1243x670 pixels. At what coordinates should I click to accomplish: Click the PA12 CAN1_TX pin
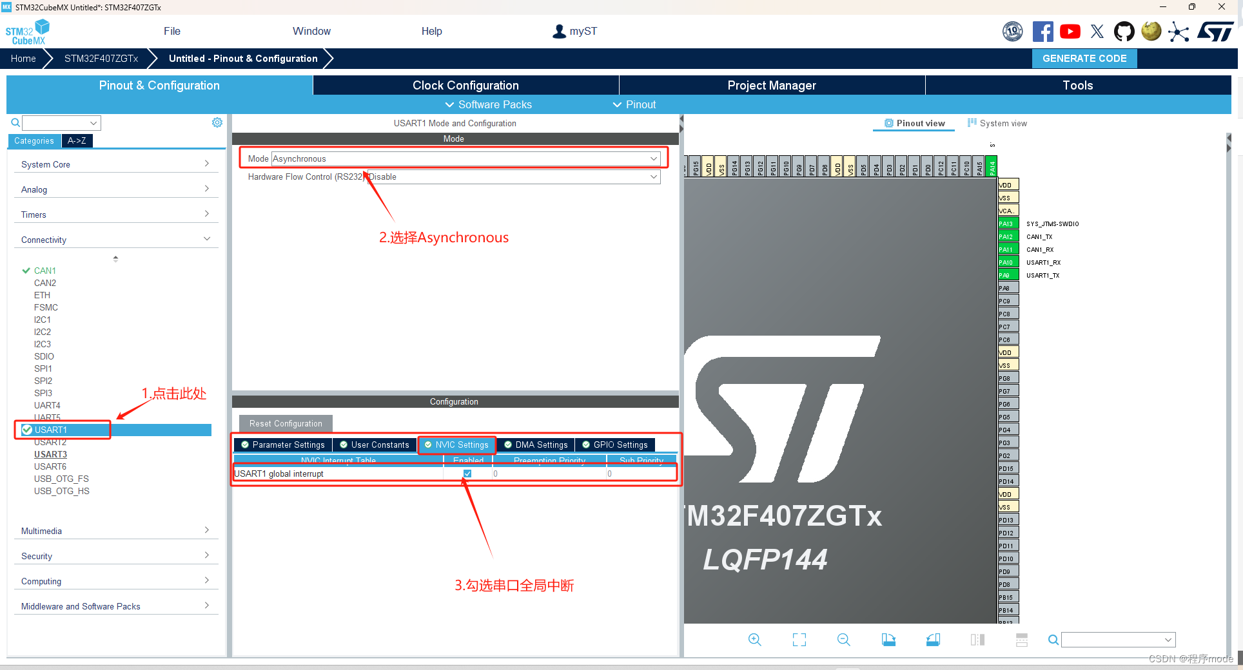1008,236
